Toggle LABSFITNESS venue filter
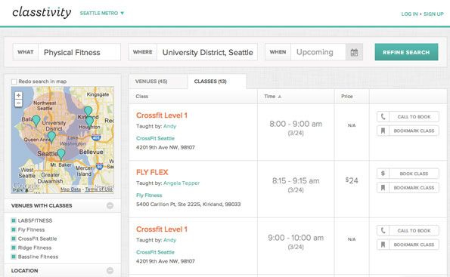Viewport: 450px width, 277px height. 13,220
